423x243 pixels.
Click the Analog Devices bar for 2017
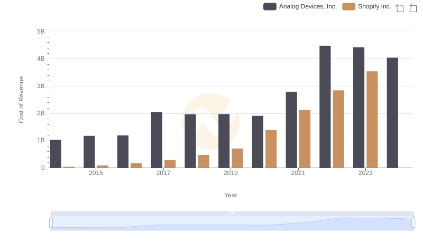pos(157,140)
